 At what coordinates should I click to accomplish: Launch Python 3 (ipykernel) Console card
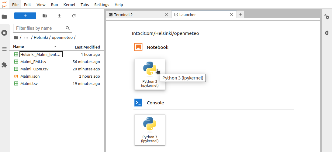pos(150,130)
